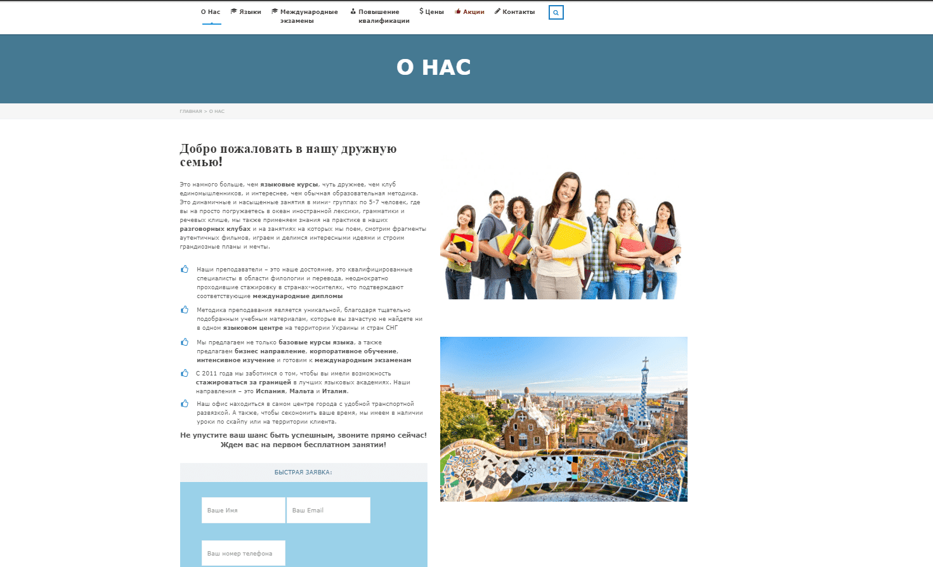This screenshot has width=933, height=567.
Task: Click the Ваш номер телефона field
Action: point(243,552)
